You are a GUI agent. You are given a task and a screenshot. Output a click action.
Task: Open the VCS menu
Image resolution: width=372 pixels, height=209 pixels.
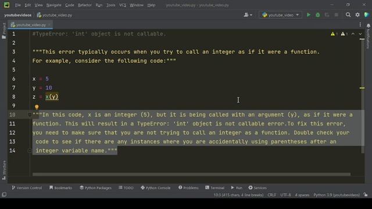[x=123, y=5]
